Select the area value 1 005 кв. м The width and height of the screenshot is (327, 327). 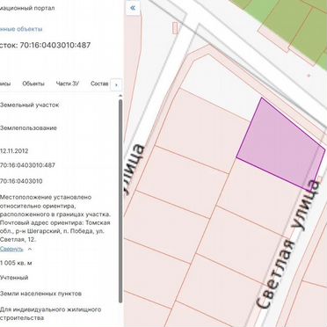pos(16,263)
